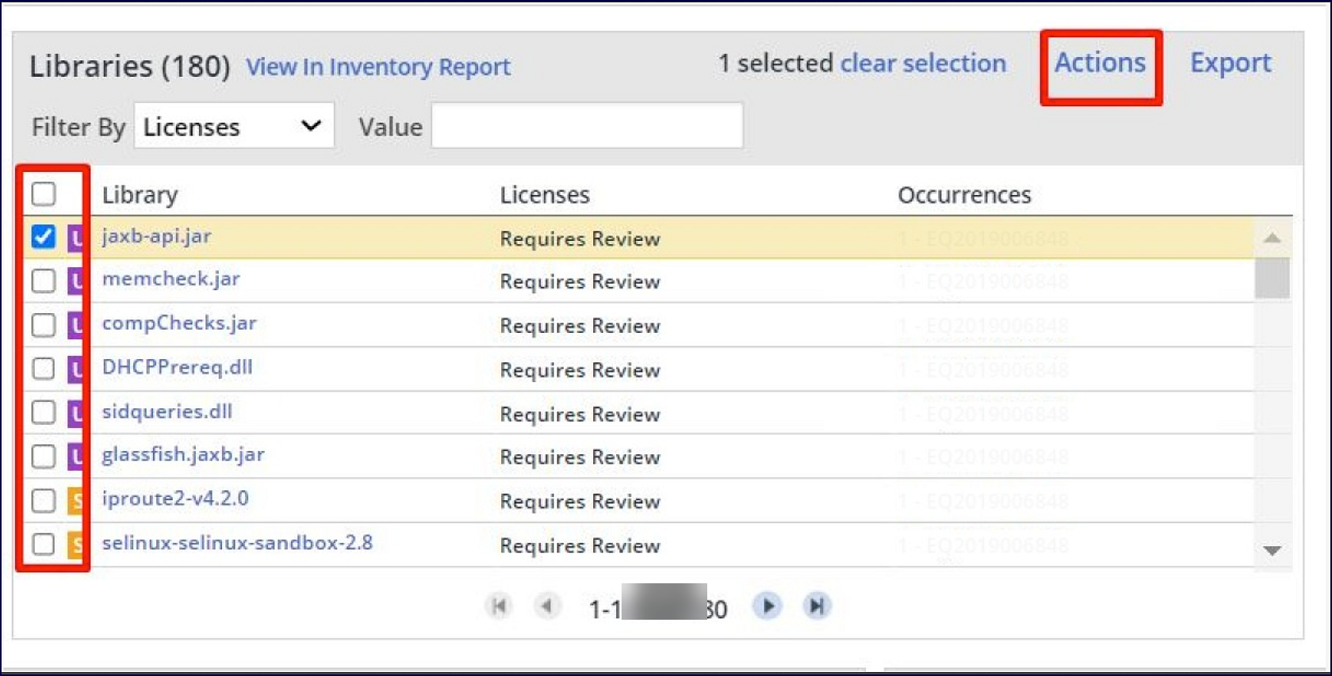
Task: Open the Actions menu
Action: [x=1100, y=63]
